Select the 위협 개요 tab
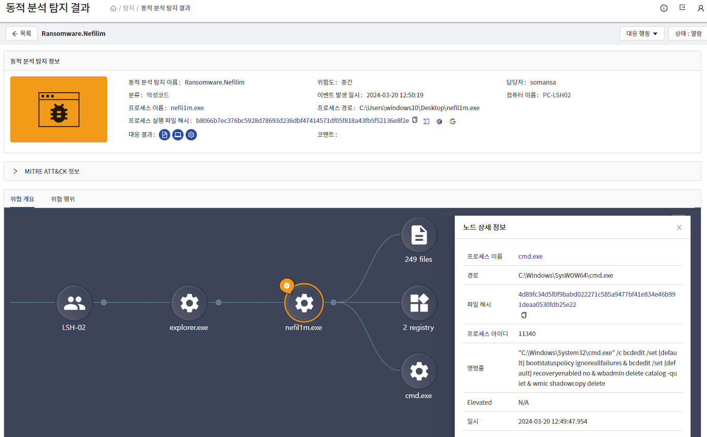Screen dimensions: 707x437 click(x=22, y=199)
